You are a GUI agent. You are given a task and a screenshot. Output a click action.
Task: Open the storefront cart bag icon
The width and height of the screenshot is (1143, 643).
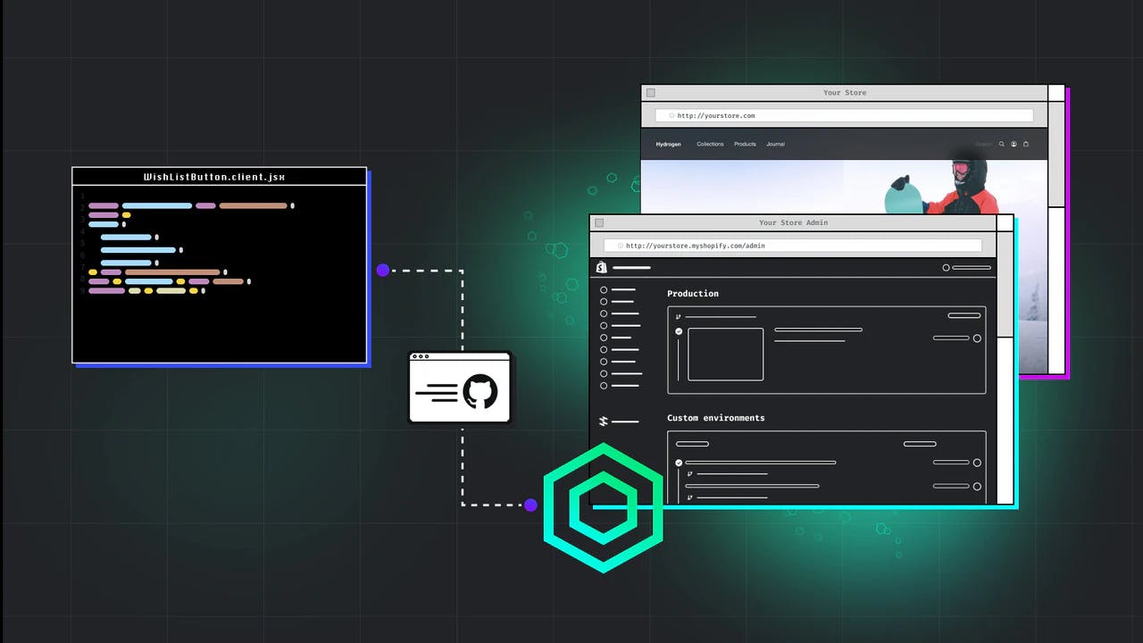1026,144
